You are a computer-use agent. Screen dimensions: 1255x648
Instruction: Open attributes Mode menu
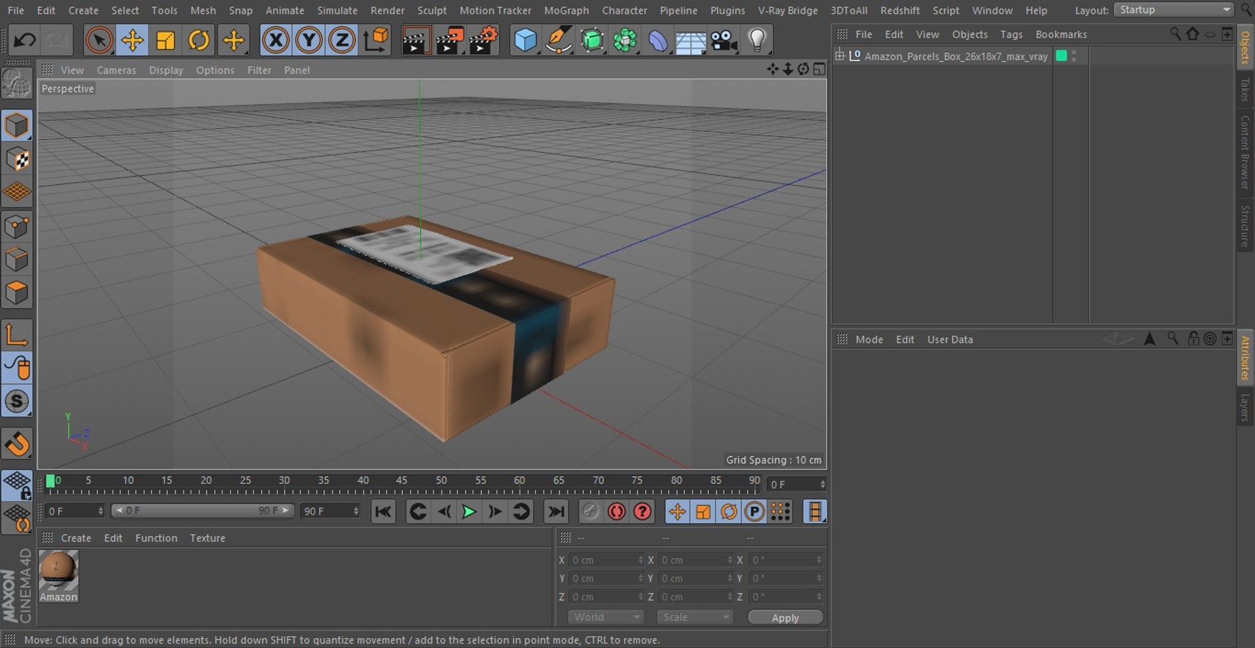point(869,339)
